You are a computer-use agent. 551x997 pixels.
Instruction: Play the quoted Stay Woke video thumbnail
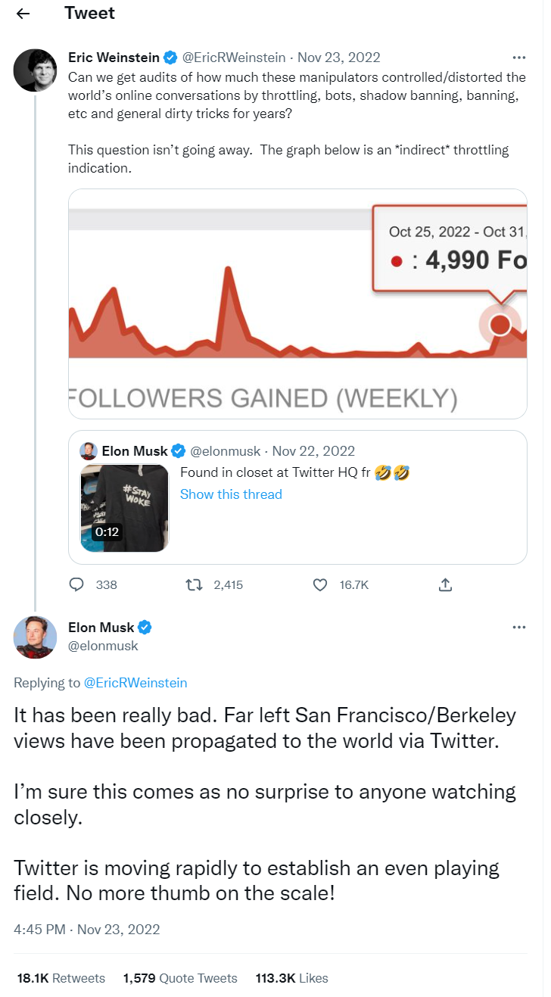click(124, 507)
